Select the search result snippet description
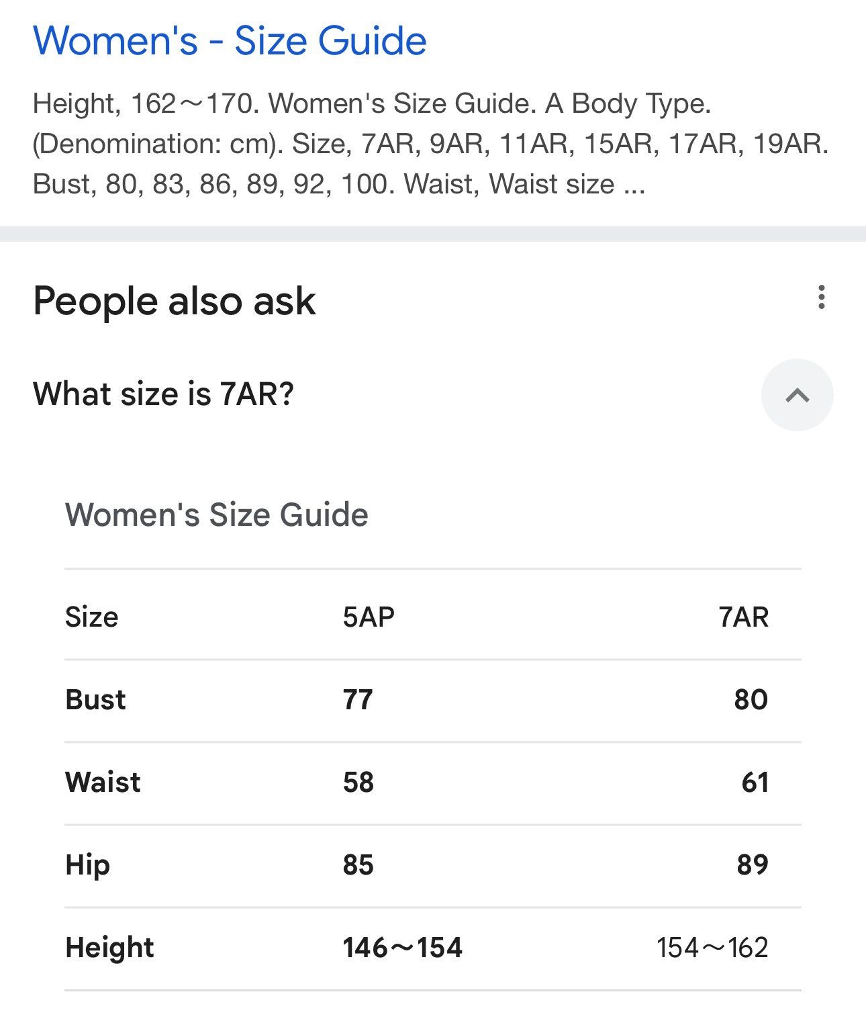Image resolution: width=866 pixels, height=1027 pixels. 430,144
